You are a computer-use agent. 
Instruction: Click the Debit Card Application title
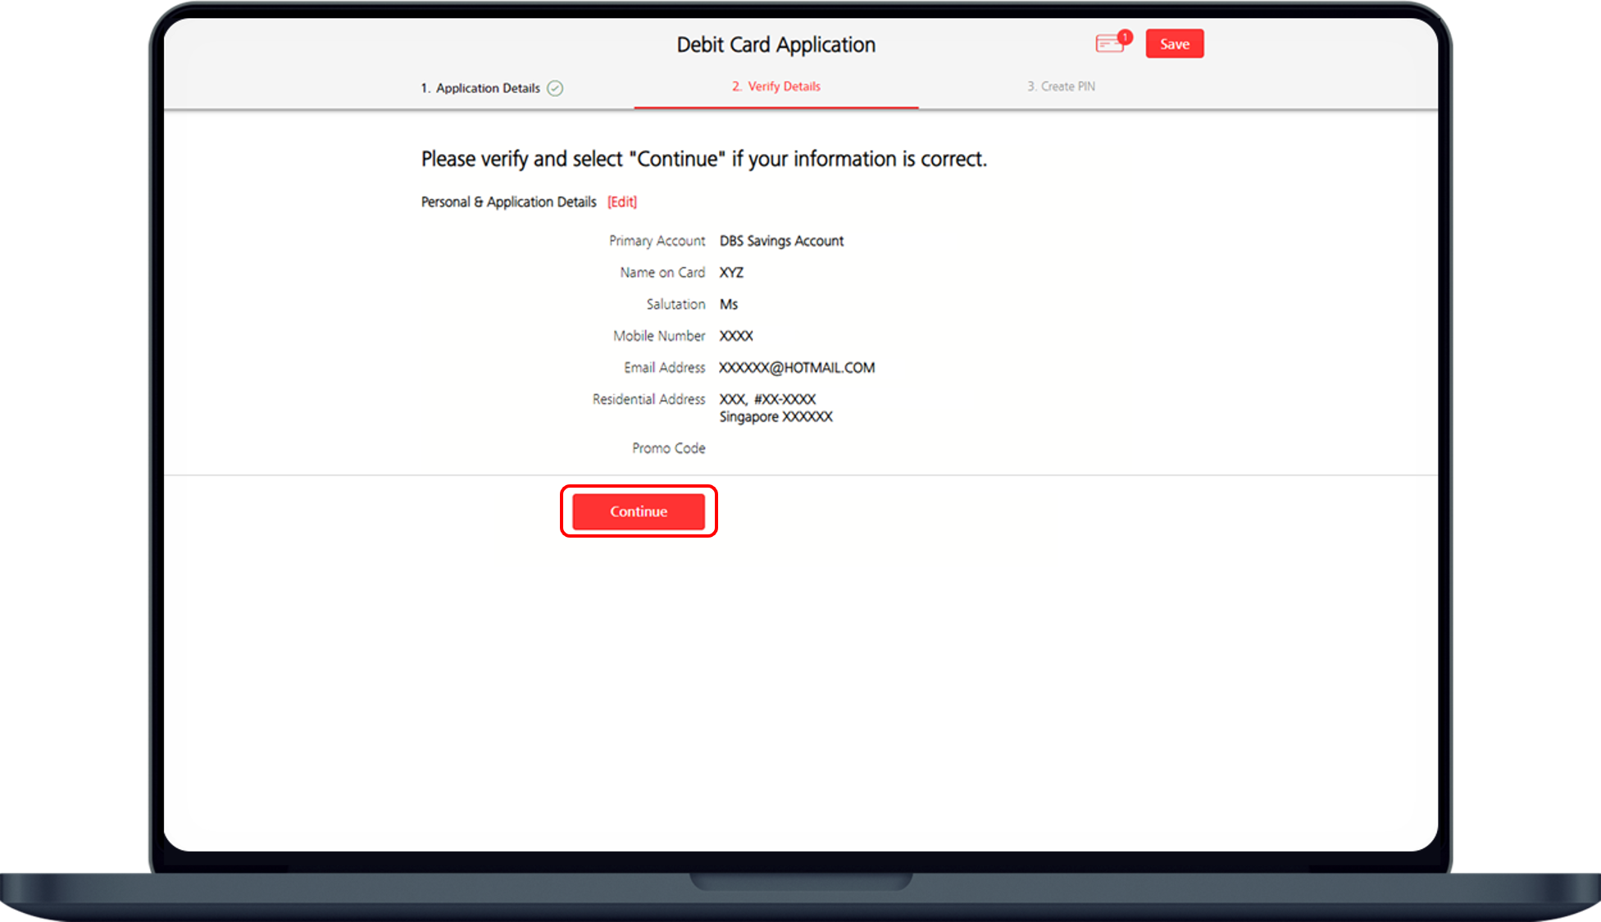tap(775, 44)
